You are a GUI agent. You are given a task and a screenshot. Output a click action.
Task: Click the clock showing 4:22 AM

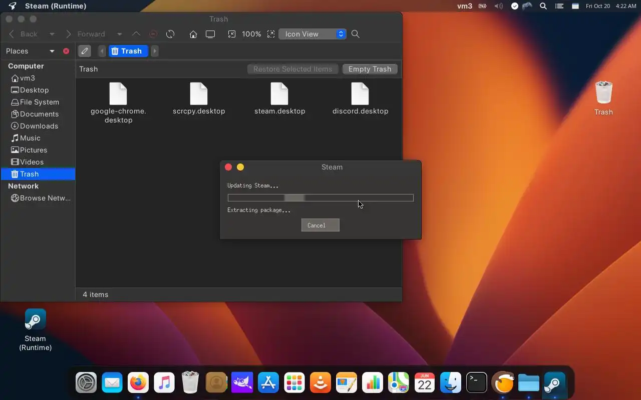click(626, 6)
